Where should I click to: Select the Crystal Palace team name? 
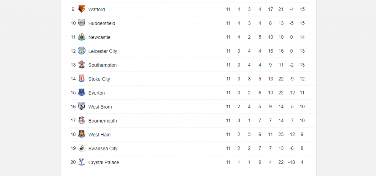(104, 162)
